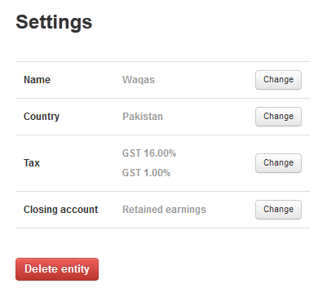
Task: Click the divider between Name and Country rows
Action: tap(162, 98)
